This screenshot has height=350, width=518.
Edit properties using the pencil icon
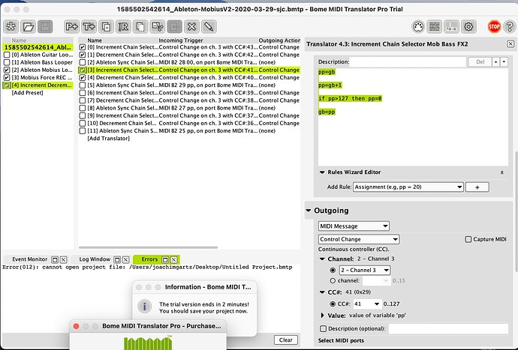(209, 27)
